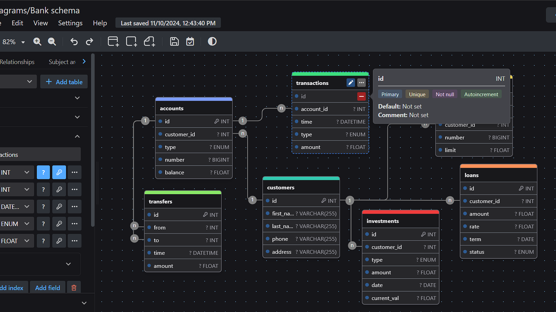Screen dimensions: 556x312
Task: Undo the last action
Action: [74, 42]
